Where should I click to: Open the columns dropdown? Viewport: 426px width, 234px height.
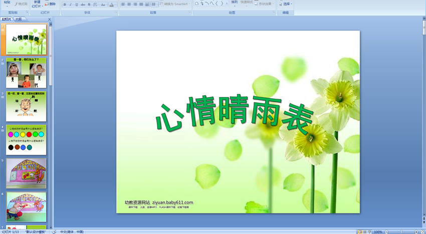(x=154, y=5)
